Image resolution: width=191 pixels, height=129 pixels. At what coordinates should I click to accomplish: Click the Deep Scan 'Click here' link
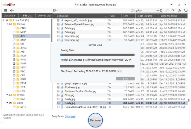click(70, 116)
